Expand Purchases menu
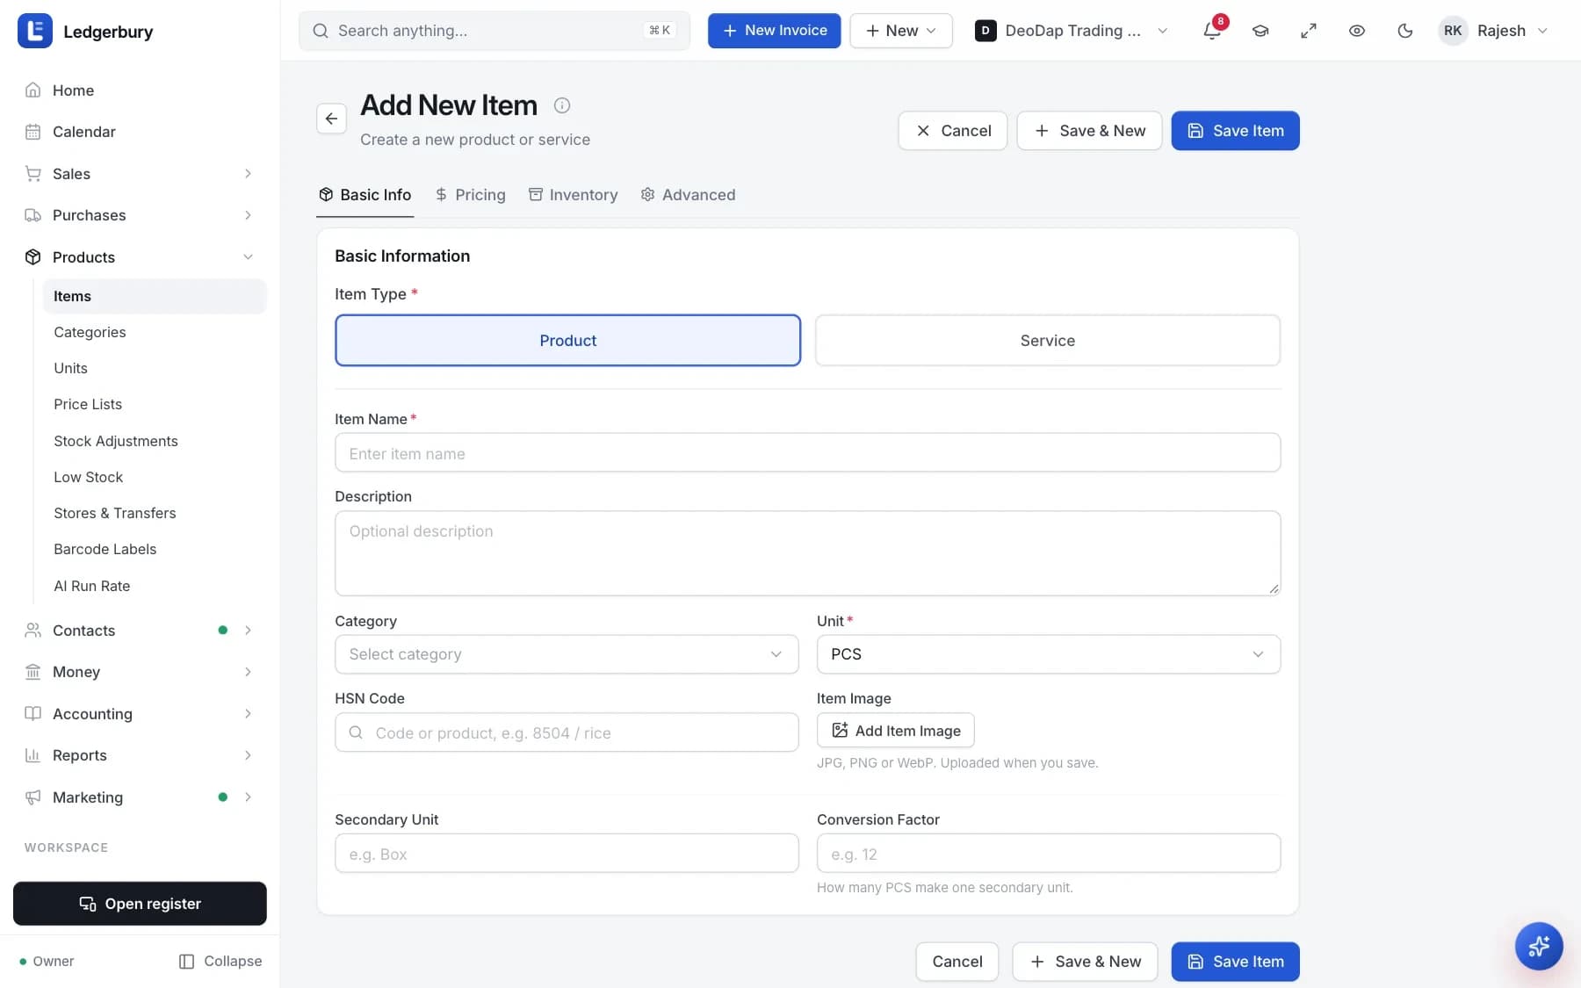1581x988 pixels. (141, 215)
